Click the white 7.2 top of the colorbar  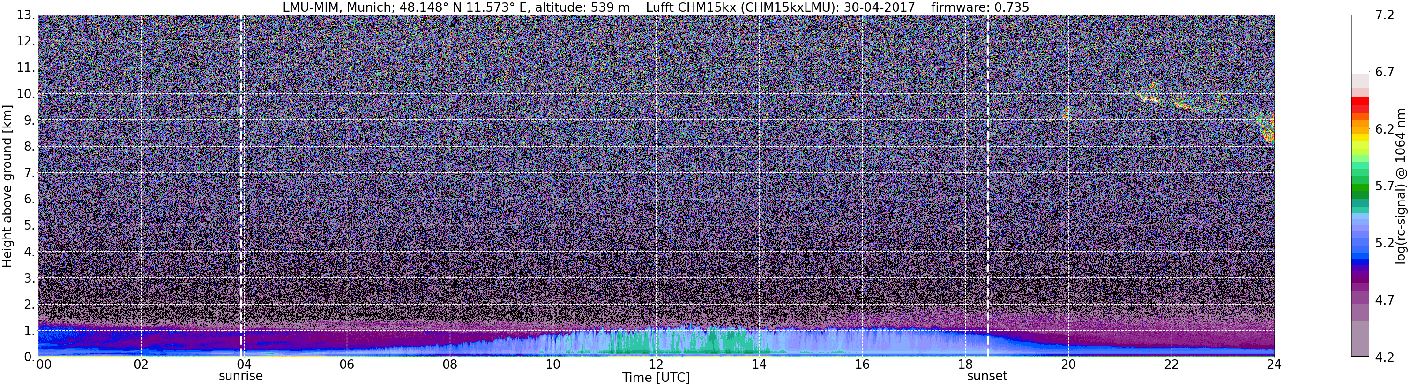1360,44
